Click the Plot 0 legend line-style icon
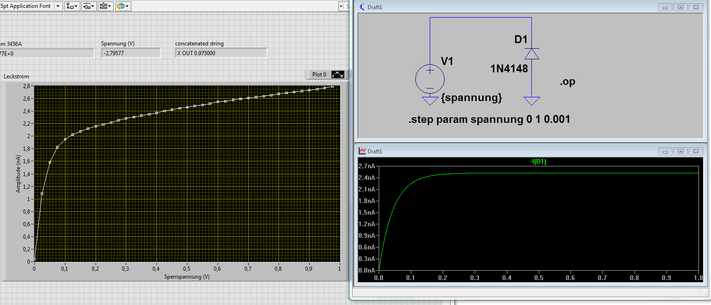 coord(338,74)
